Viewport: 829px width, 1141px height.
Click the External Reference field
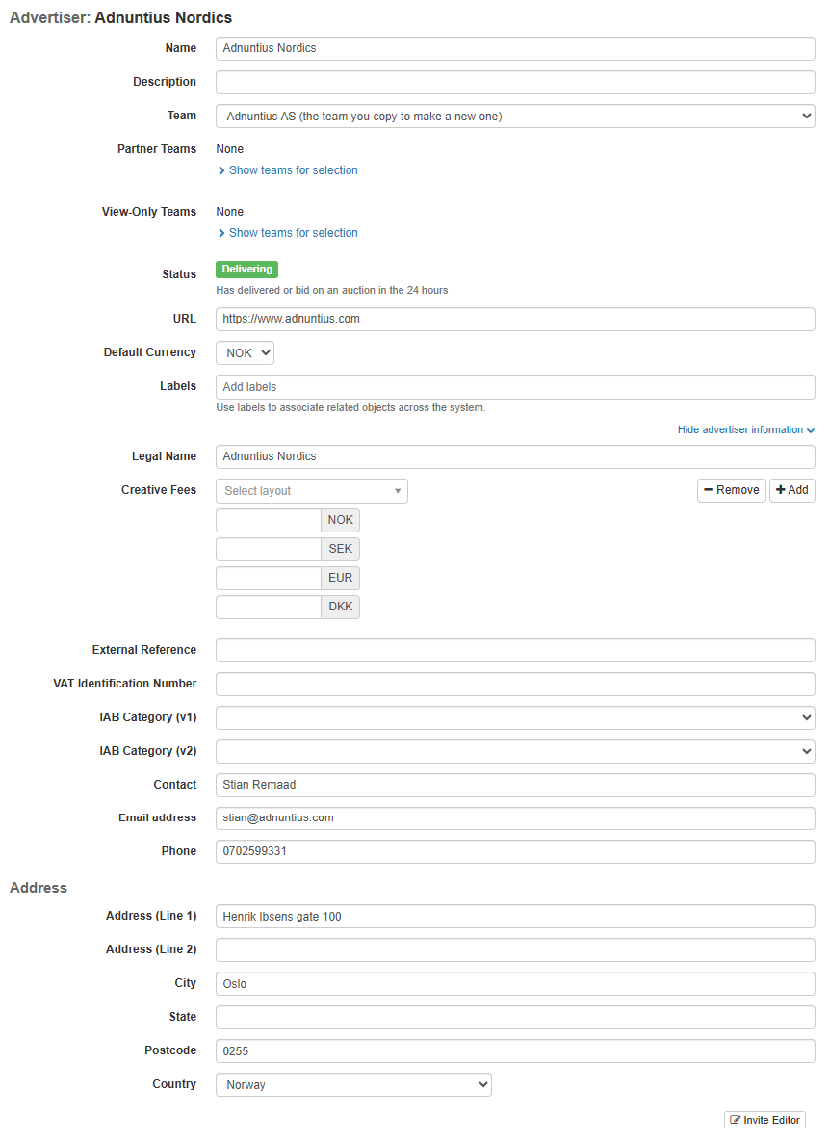pos(515,651)
